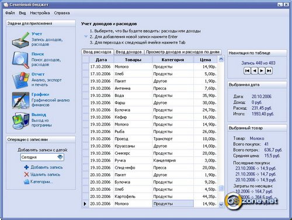Click the table scrollbar down arrow
Viewport: 292px width, 220px height.
pyautogui.click(x=221, y=204)
